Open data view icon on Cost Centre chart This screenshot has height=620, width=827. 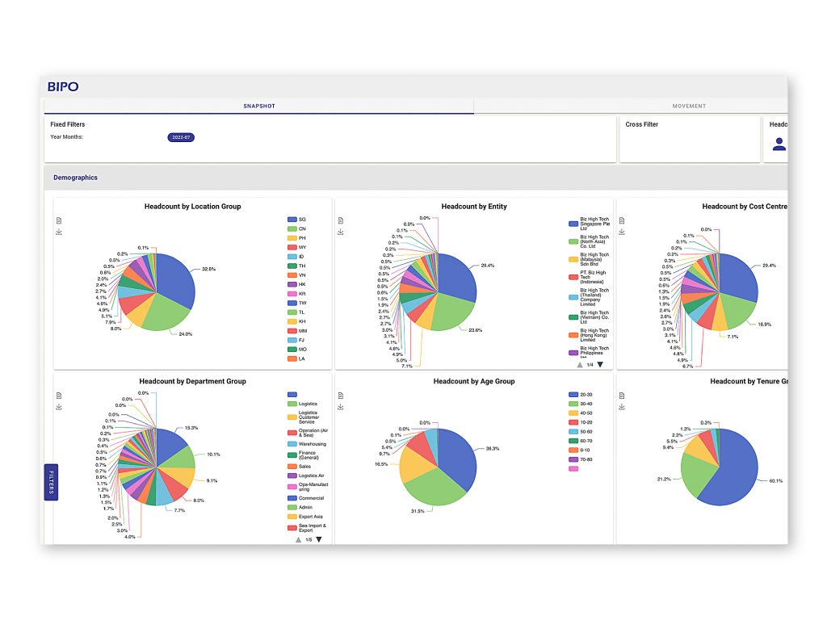coord(622,220)
